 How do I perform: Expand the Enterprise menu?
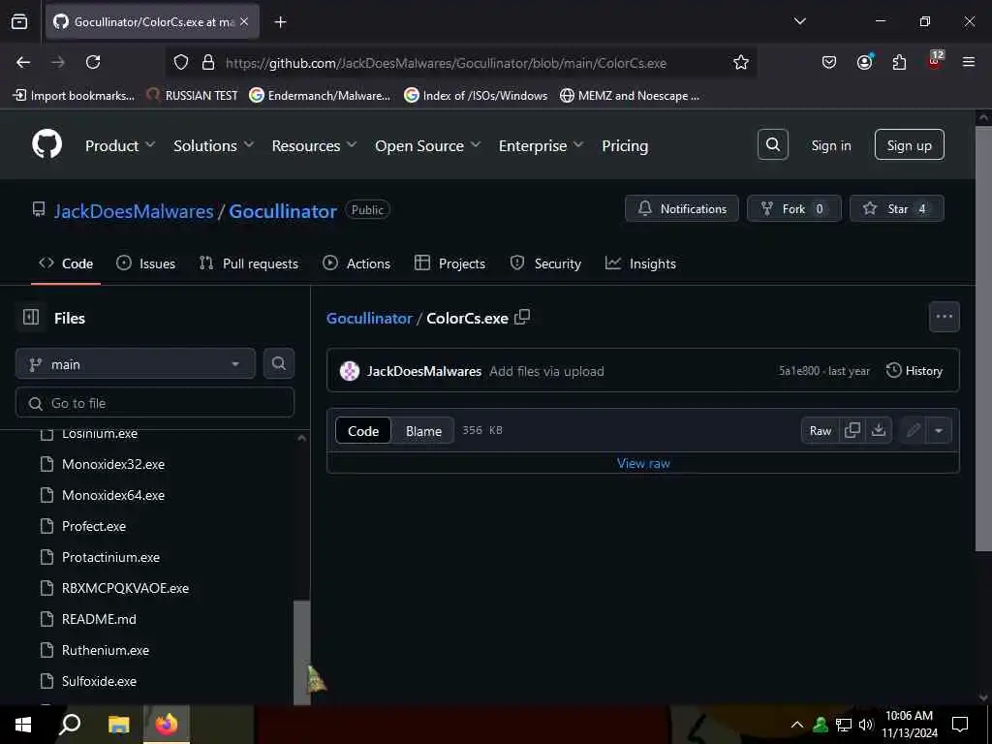[541, 145]
